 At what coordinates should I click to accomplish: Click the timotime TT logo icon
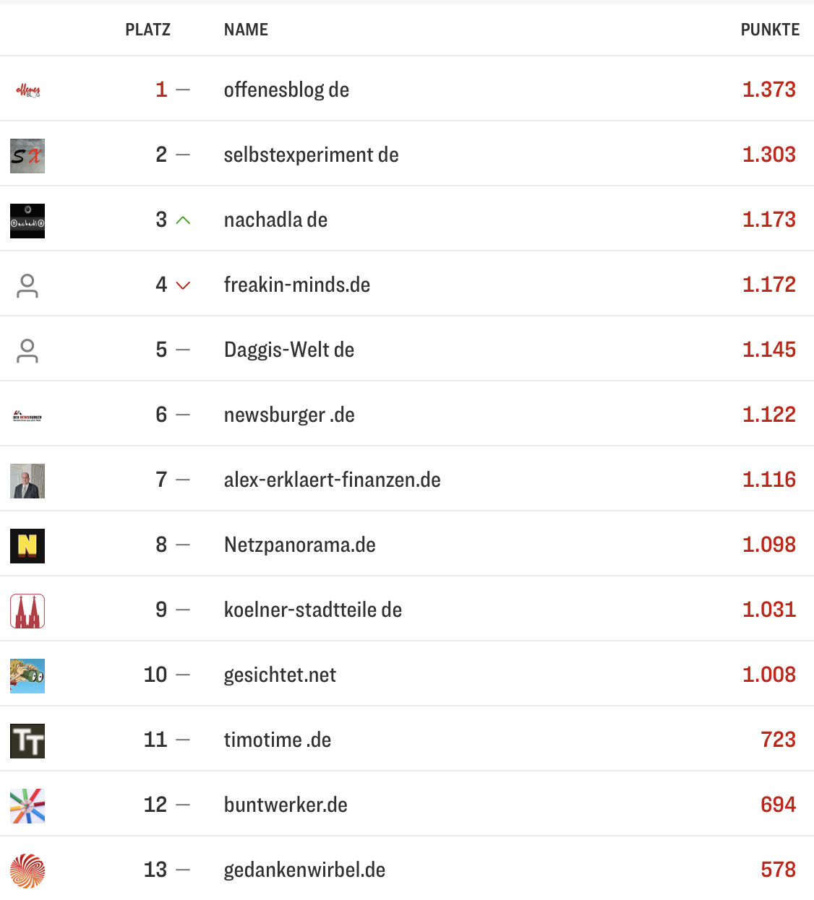[27, 741]
